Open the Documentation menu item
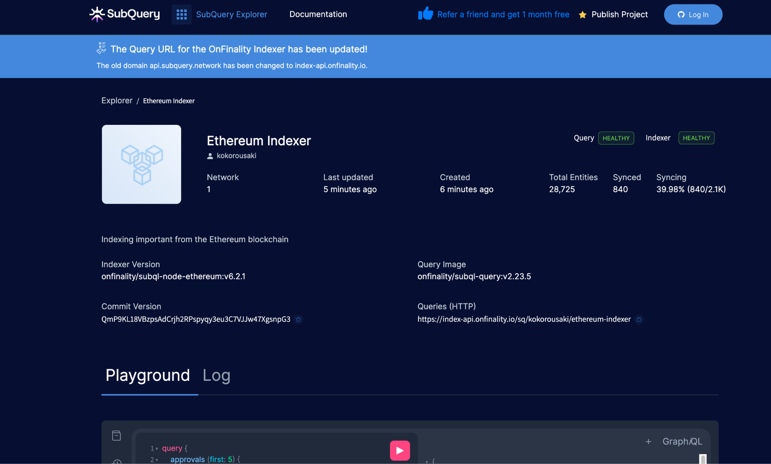This screenshot has width=771, height=464. 318,14
